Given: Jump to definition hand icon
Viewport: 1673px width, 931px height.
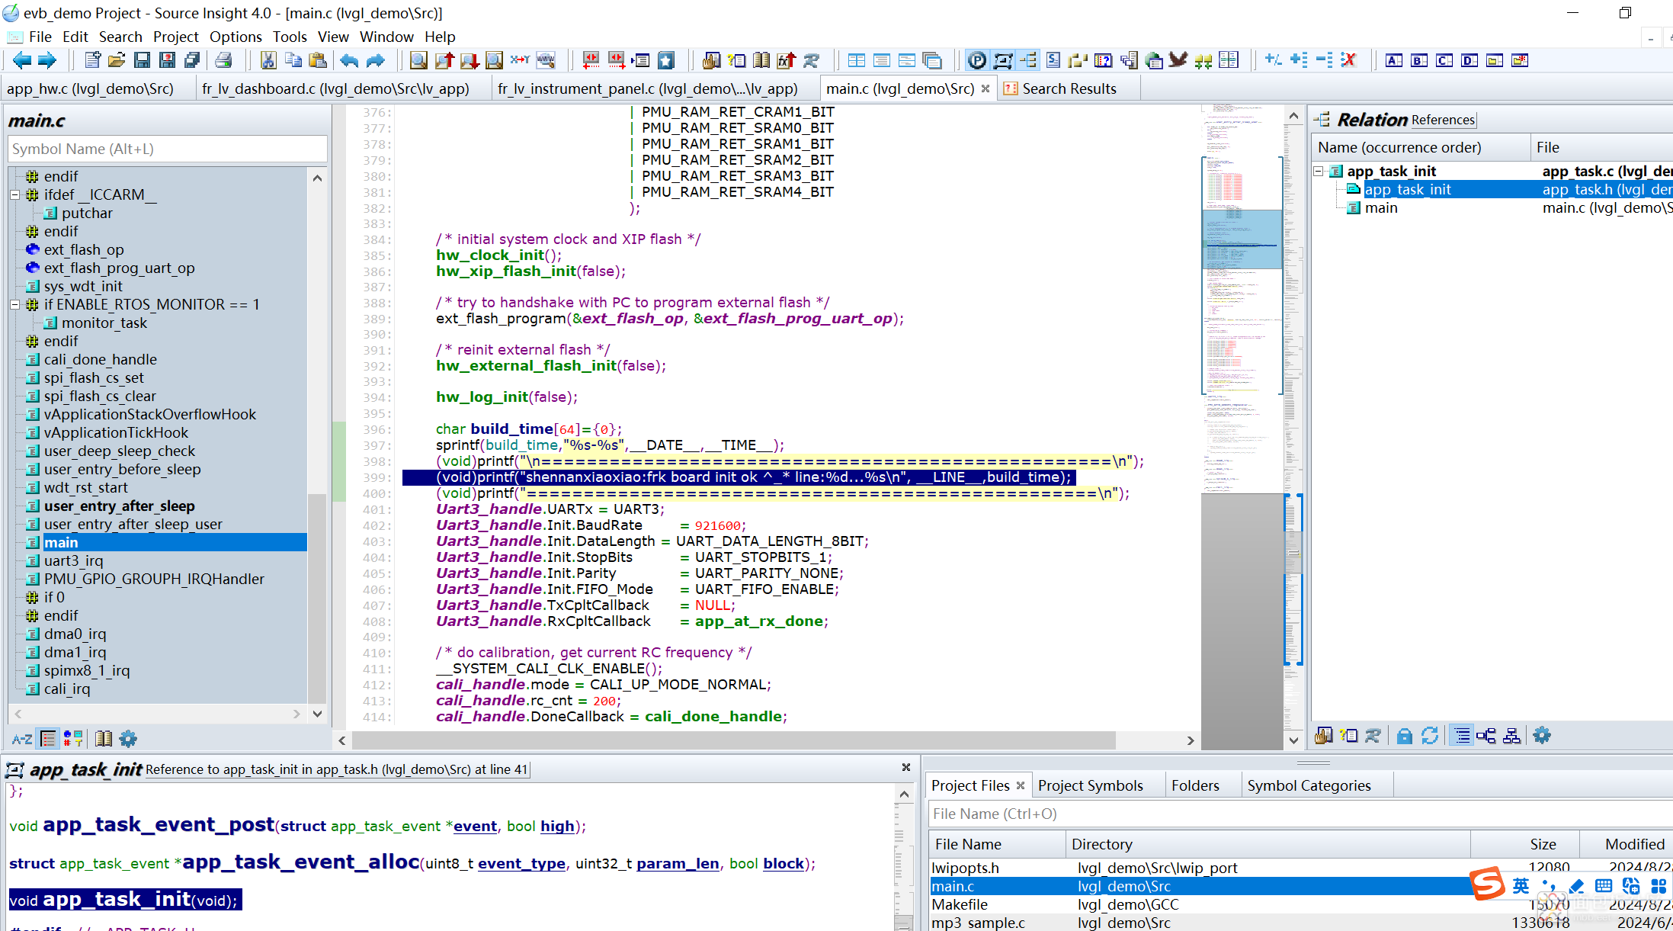Looking at the screenshot, I should coord(712,60).
